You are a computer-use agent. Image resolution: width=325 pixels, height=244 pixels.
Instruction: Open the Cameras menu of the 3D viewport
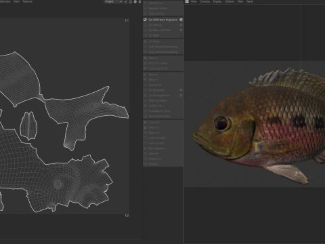point(204,1)
